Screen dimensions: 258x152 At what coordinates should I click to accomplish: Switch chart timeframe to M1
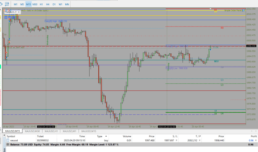16,4
